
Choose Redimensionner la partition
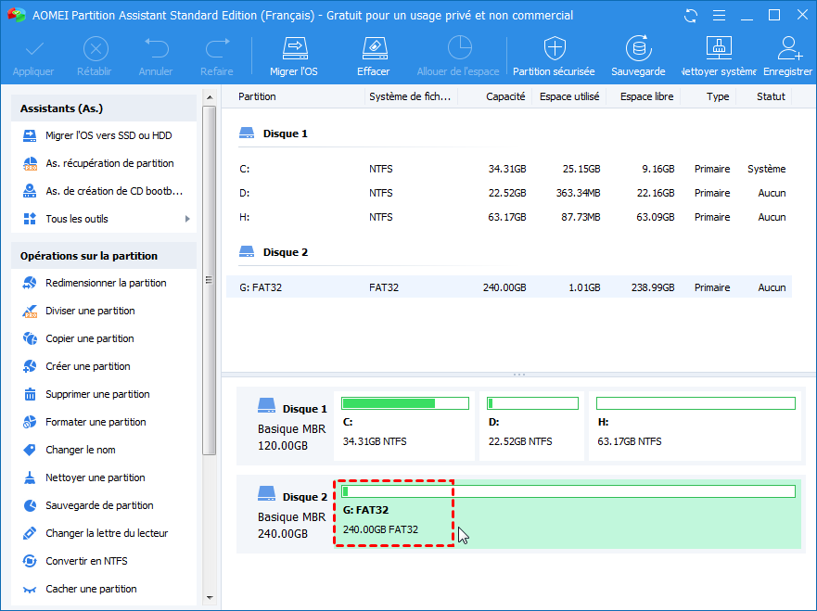[106, 283]
